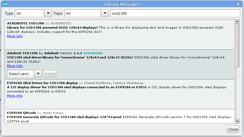Click the Arduino logo icon in title bar
Viewport: 244px width, 137px height.
(5, 4)
